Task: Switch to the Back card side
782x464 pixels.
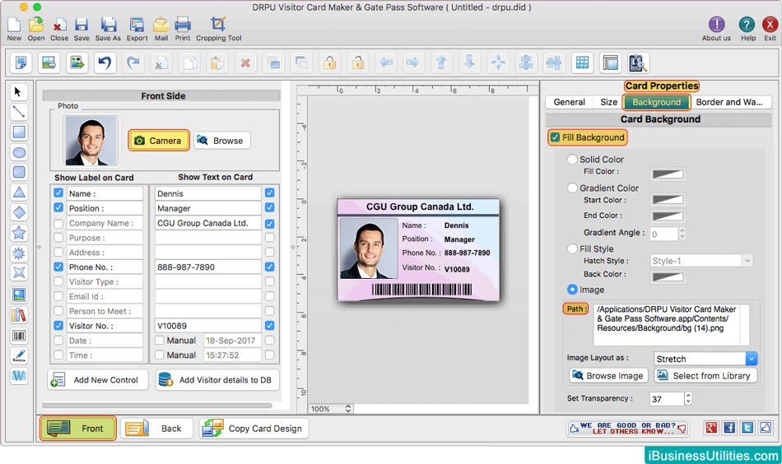Action: (156, 428)
